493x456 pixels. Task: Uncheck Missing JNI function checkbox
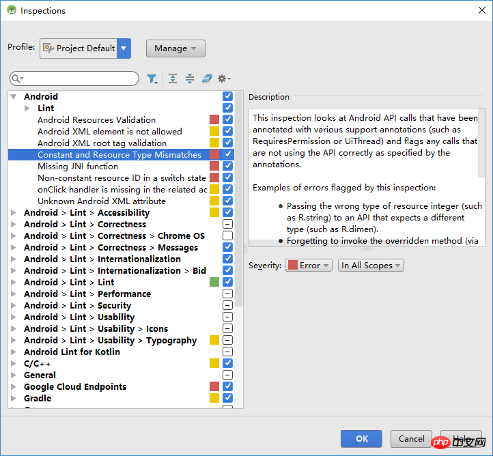point(227,166)
